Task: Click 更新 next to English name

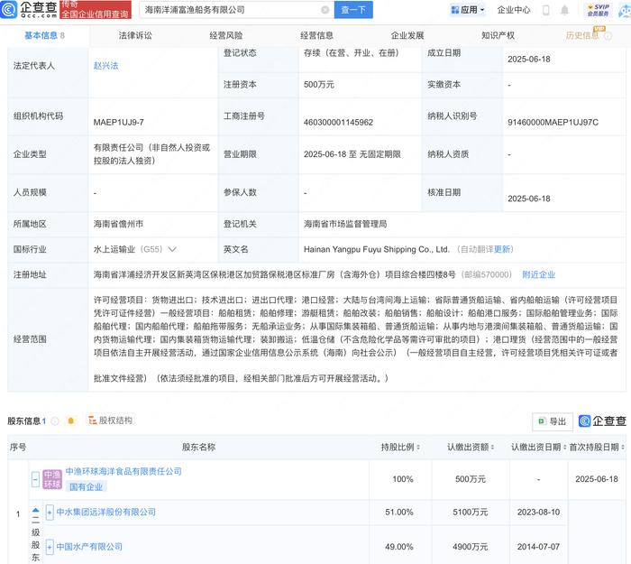Action: (x=502, y=249)
